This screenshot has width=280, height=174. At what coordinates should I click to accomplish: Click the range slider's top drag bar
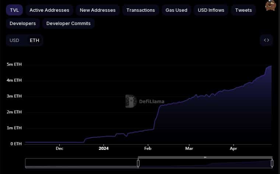205,157
